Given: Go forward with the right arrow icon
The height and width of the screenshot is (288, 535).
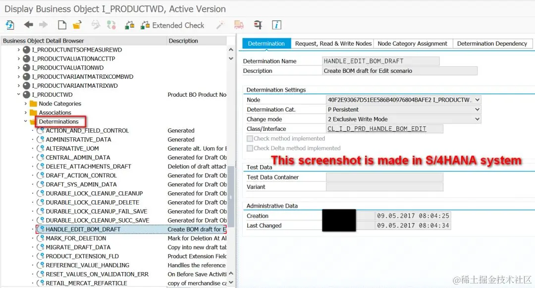Looking at the screenshot, I should pyautogui.click(x=43, y=25).
